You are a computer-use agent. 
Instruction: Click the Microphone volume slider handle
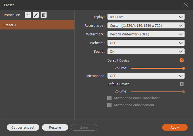(184, 92)
